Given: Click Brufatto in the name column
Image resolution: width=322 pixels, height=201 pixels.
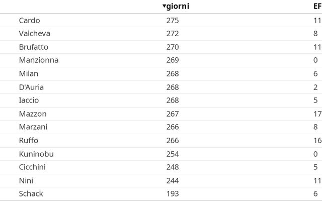Looking at the screenshot, I should point(34,47).
